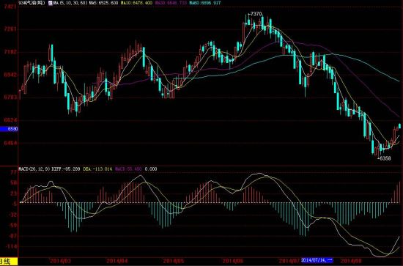Open the daily-line period tab in yellow
403x266 pixels.
point(9,262)
